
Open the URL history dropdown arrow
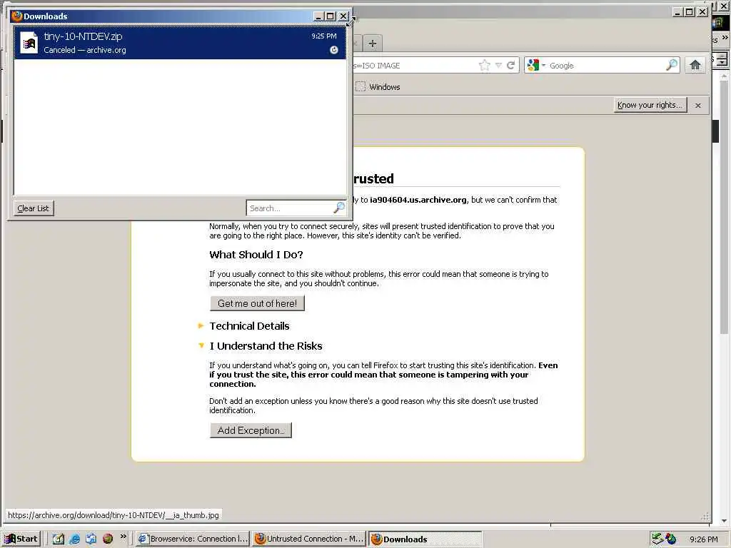[x=498, y=66]
